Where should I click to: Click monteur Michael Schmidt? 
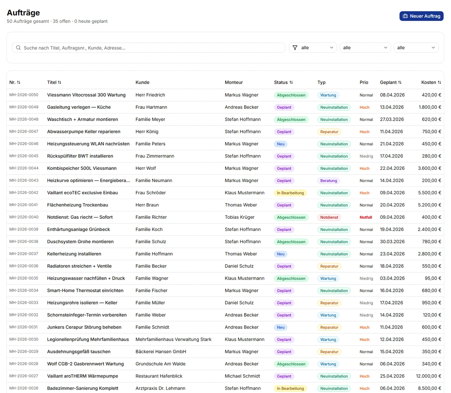click(243, 377)
